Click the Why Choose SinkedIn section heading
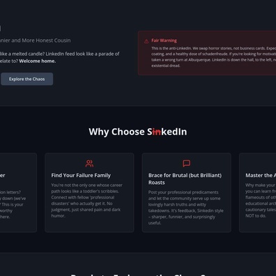Image resolution: width=276 pixels, height=276 pixels. tap(138, 132)
